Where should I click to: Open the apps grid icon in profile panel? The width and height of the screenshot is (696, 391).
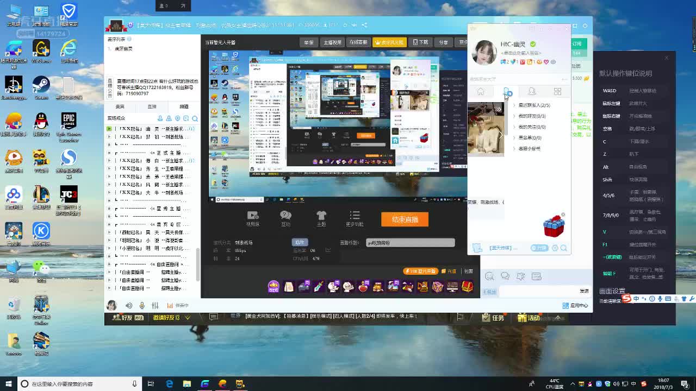[x=557, y=91]
